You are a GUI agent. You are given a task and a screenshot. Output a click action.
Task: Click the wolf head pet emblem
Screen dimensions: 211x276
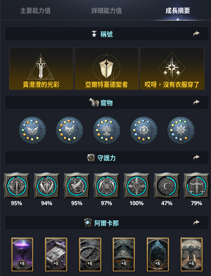(x=69, y=130)
